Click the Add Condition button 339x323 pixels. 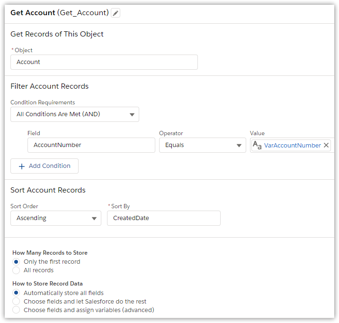(x=45, y=166)
